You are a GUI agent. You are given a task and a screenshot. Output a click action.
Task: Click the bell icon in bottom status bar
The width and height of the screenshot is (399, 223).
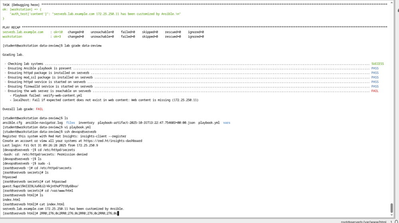coord(396,221)
